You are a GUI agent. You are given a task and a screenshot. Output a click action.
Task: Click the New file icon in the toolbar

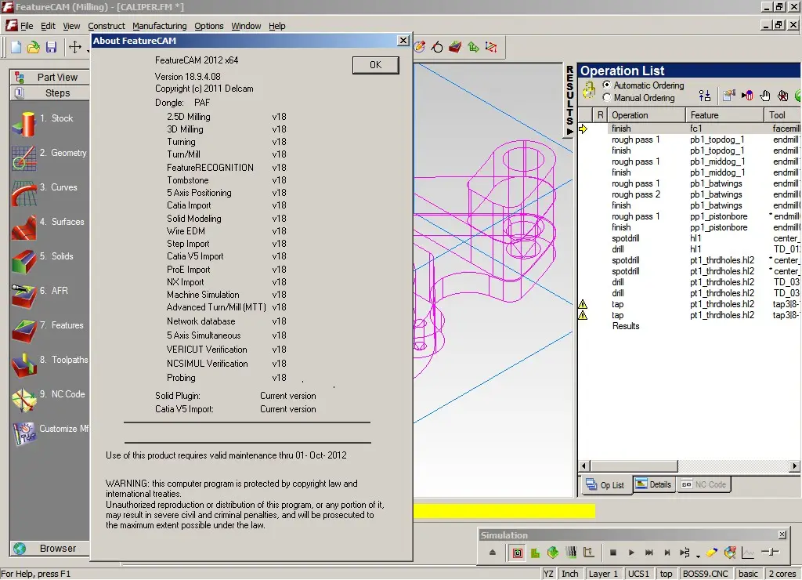click(x=16, y=47)
